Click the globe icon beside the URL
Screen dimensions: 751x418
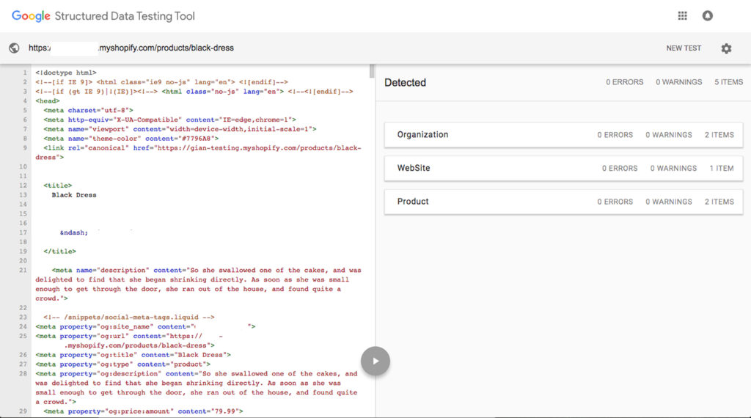coord(14,48)
